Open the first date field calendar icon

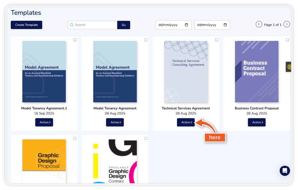186,25
